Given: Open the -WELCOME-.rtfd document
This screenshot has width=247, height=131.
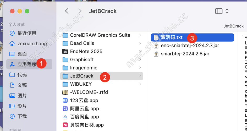Looking at the screenshot, I should [89, 92].
